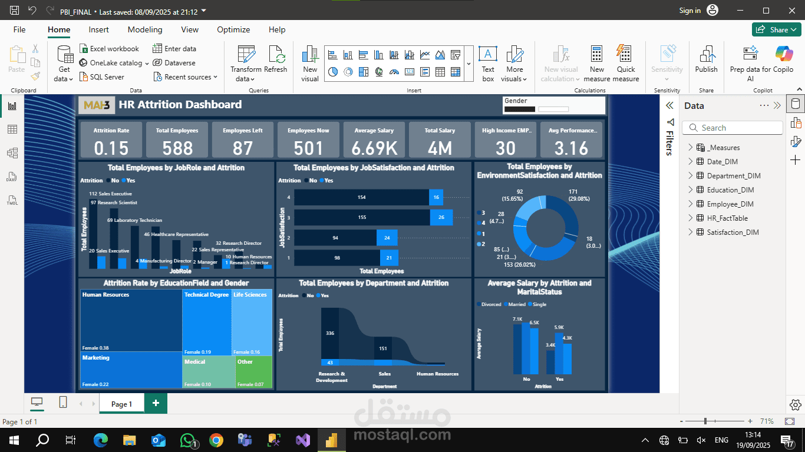The height and width of the screenshot is (452, 805).
Task: Click the Publish button
Action: (x=706, y=59)
